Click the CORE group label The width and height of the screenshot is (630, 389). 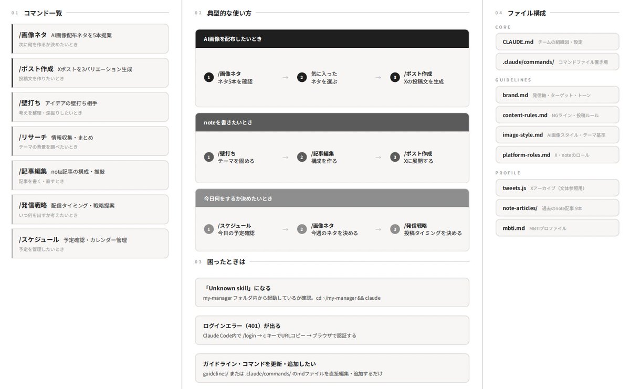click(503, 27)
